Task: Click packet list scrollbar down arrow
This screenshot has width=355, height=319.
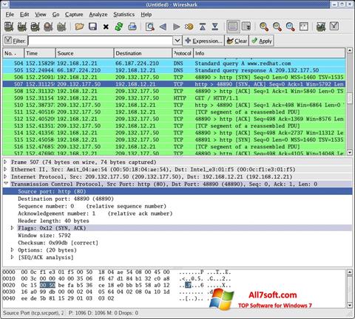Action: 350,153
